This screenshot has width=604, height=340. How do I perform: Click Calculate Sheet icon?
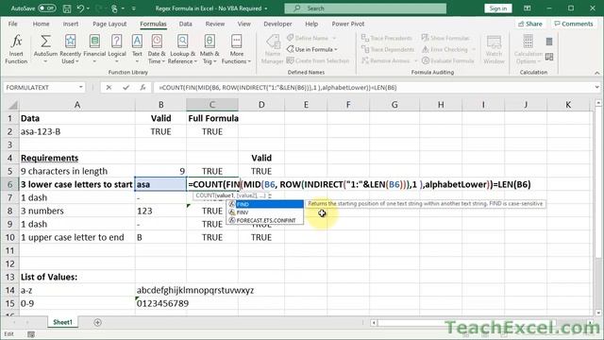(549, 57)
